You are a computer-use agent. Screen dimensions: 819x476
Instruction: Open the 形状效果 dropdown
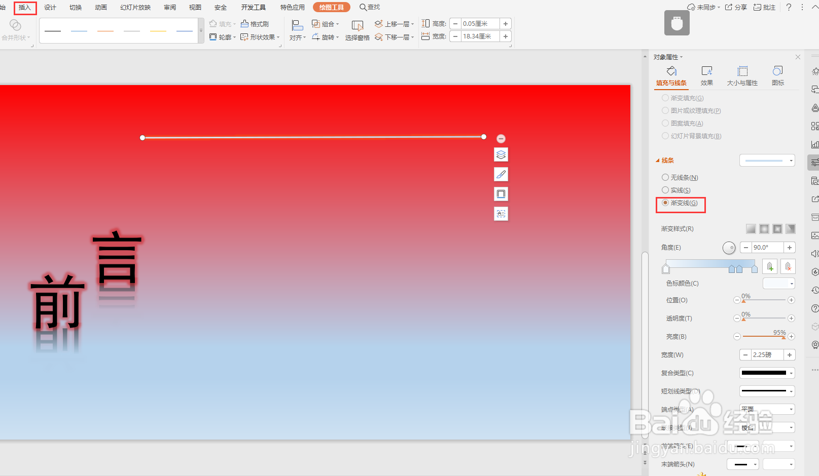(x=260, y=37)
